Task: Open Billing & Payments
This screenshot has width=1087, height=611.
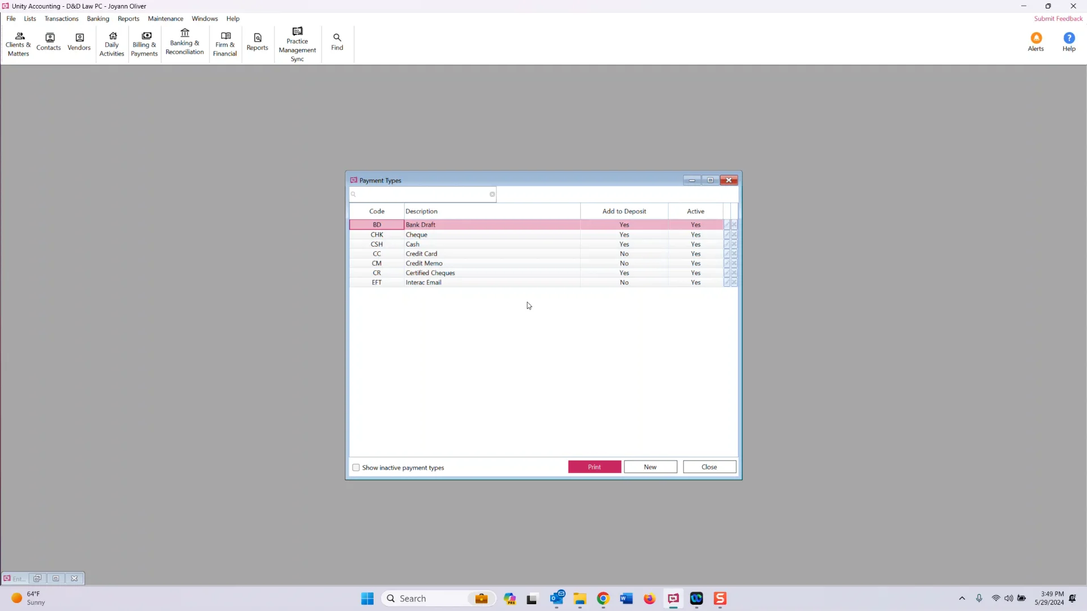Action: tap(144, 42)
